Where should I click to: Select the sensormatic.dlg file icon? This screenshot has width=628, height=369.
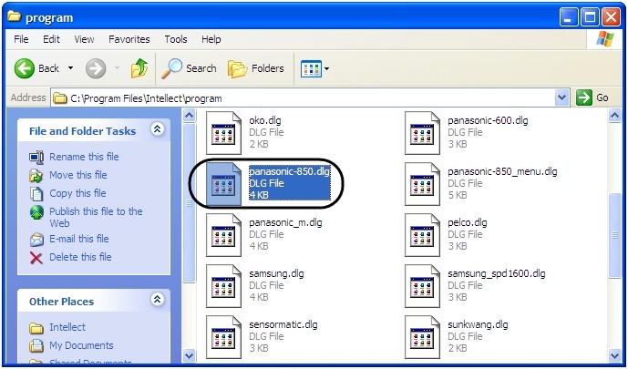(x=223, y=337)
